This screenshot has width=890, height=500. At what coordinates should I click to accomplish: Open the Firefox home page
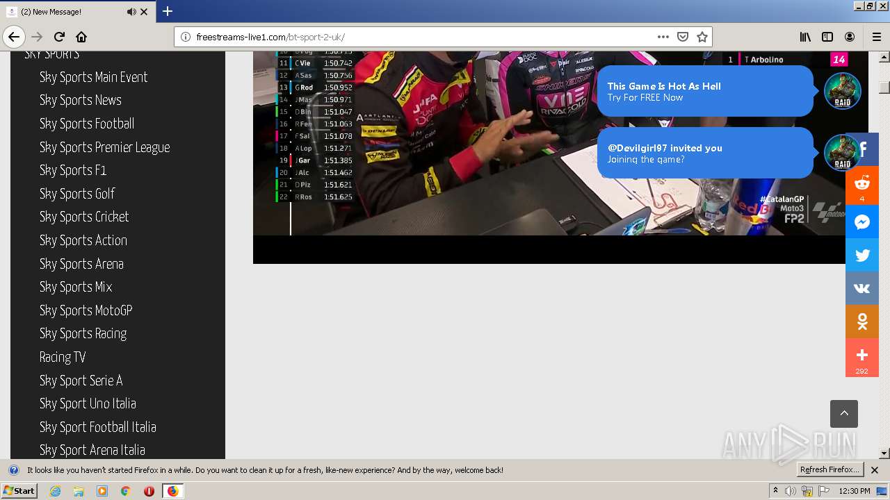click(81, 37)
